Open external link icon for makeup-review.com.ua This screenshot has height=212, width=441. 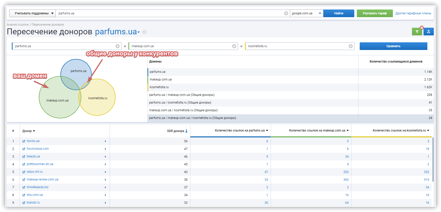[x=24, y=180]
